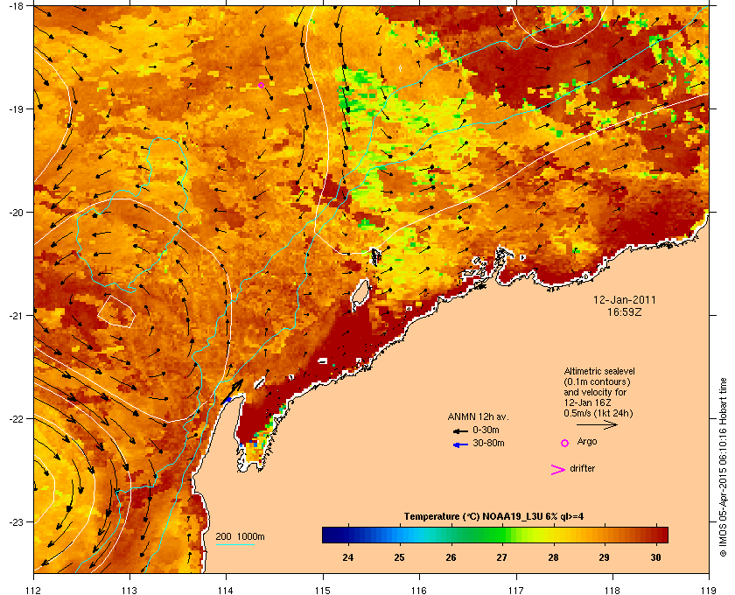This screenshot has height=595, width=735.
Task: Click the 'ANMN 12h av.' label
Action: (x=478, y=416)
